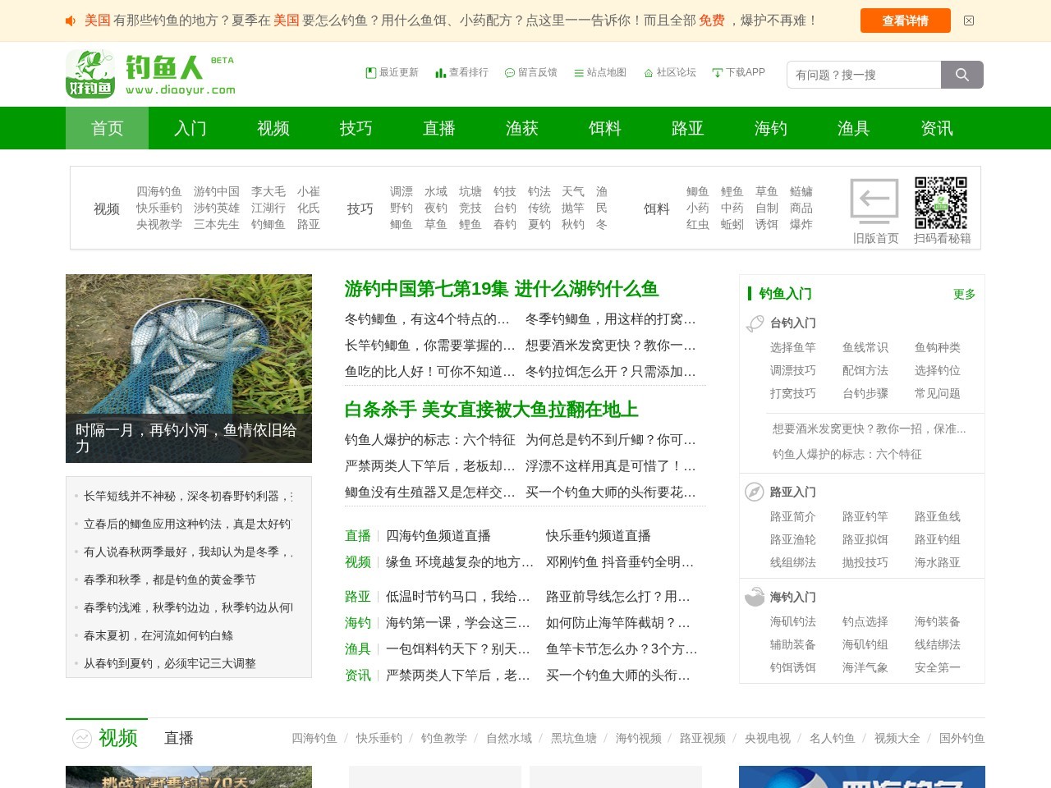Viewport: 1051px width, 788px height.
Task: Select 路亚 in the green navigation bar
Action: pos(687,128)
